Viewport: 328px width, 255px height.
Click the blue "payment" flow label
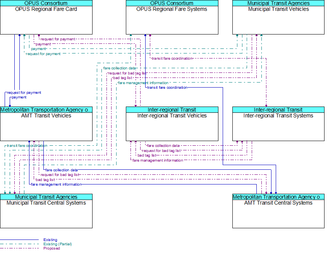coord(19,97)
